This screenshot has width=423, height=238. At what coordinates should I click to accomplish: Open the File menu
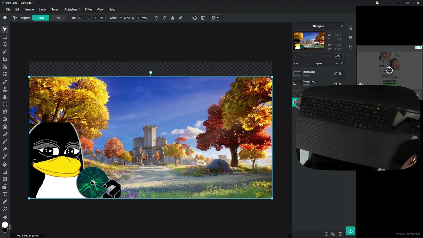tap(8, 9)
